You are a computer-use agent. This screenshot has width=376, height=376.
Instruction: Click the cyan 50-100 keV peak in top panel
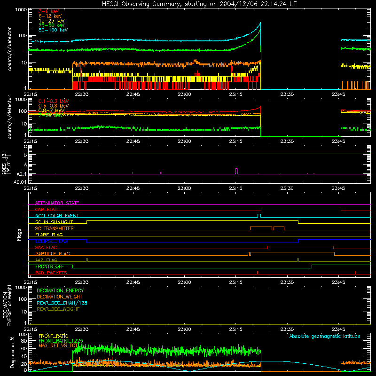260,23
